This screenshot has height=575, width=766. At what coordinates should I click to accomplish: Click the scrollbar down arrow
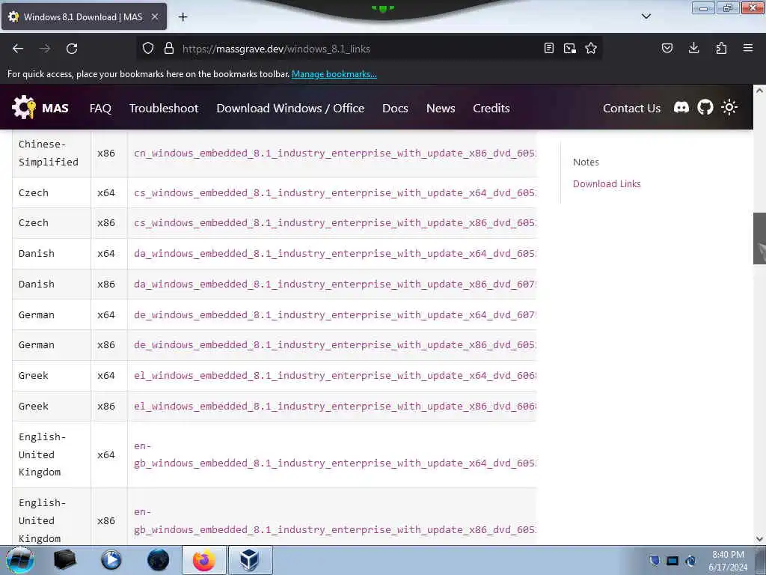pos(759,539)
